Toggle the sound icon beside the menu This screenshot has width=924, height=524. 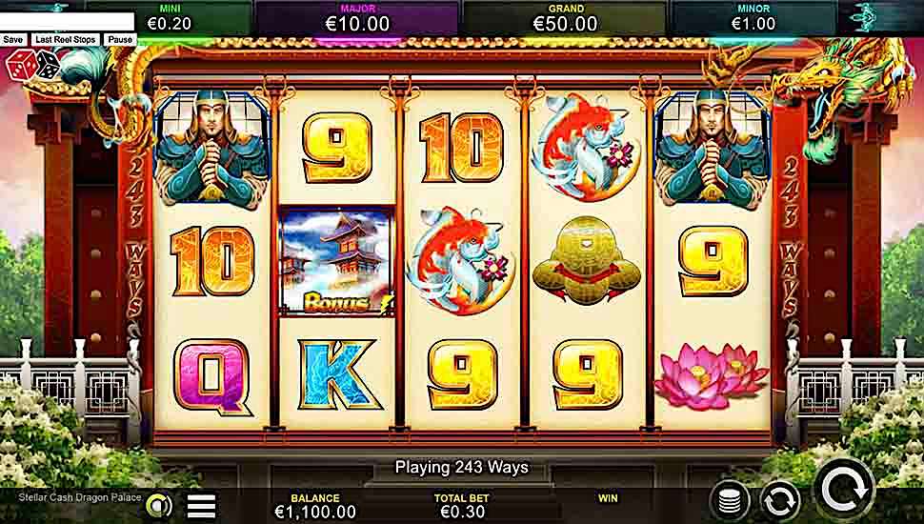[159, 505]
